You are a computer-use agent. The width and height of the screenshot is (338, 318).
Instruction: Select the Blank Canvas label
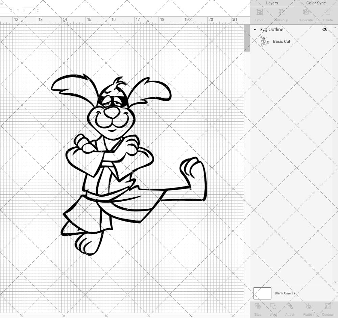(285, 293)
